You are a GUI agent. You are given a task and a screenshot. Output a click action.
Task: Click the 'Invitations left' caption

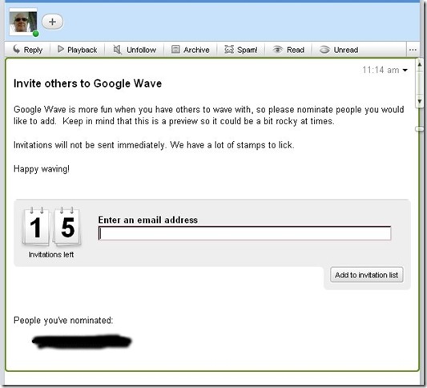(x=51, y=254)
